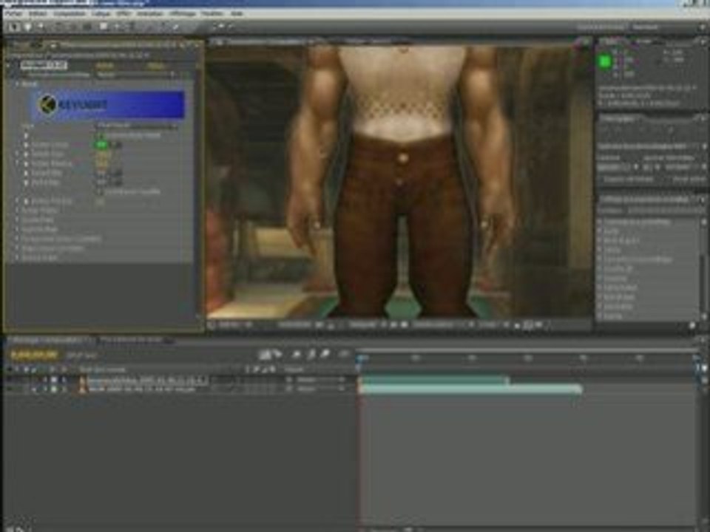Select the Hand tool in toolbar
This screenshot has width=710, height=532.
tap(27, 27)
